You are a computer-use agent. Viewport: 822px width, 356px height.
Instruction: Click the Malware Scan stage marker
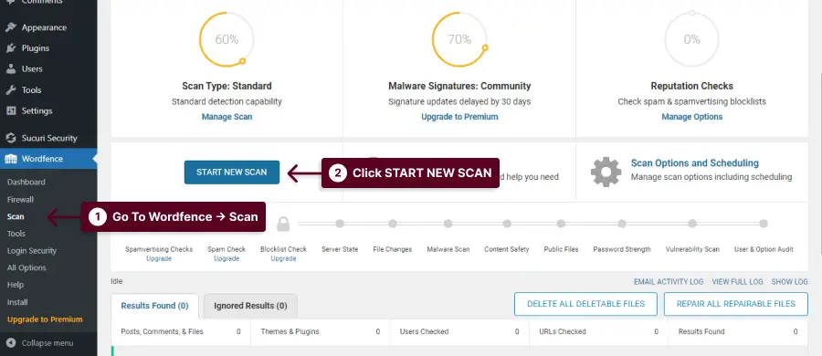[448, 224]
